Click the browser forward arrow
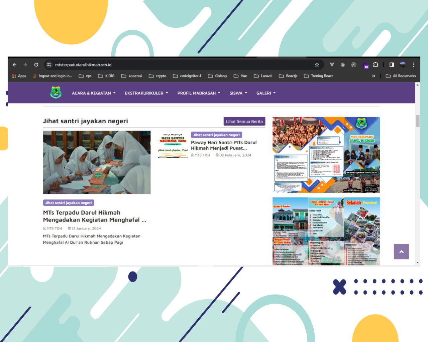Image resolution: width=428 pixels, height=342 pixels. tap(25, 65)
